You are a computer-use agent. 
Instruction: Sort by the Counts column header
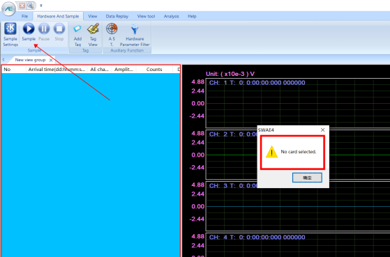click(154, 69)
